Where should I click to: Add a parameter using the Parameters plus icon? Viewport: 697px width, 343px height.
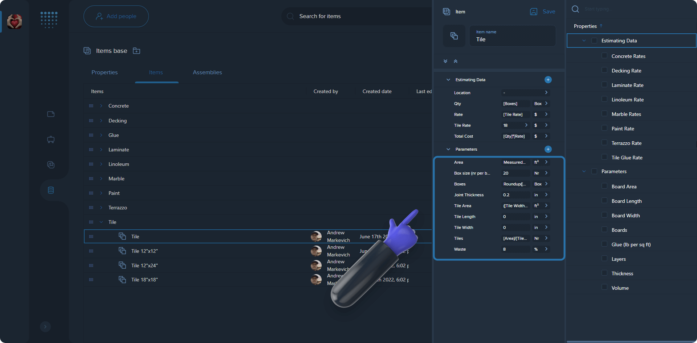click(x=548, y=149)
